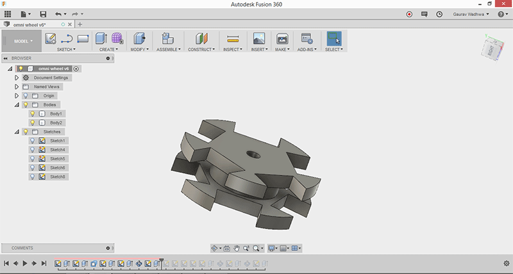Expand the Document Settings tree node
Screen dimensions: 513x274
[x=17, y=77]
